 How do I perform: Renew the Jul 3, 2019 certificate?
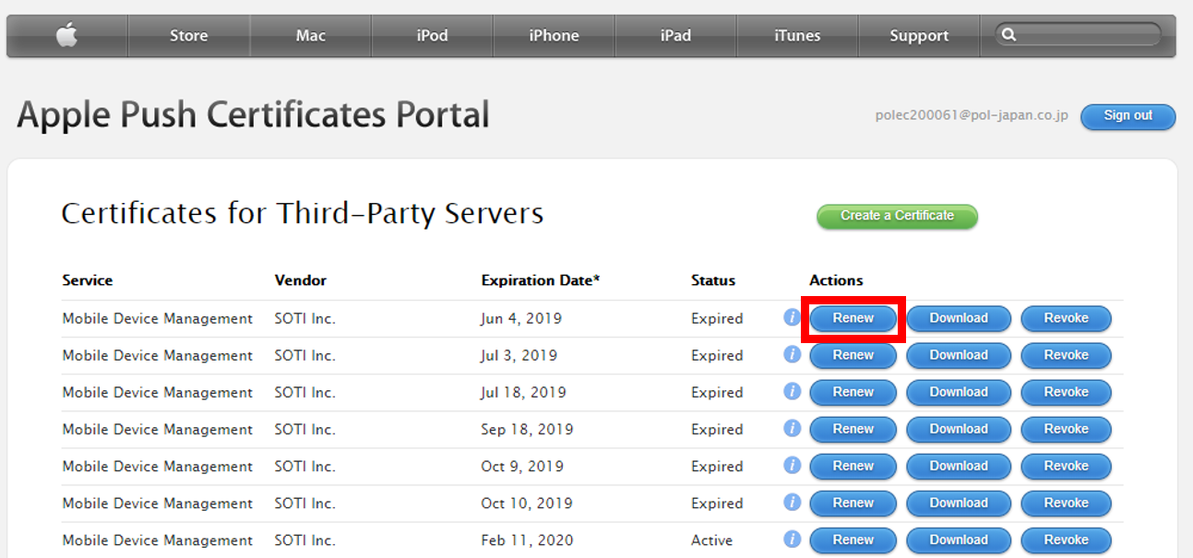[x=853, y=355]
